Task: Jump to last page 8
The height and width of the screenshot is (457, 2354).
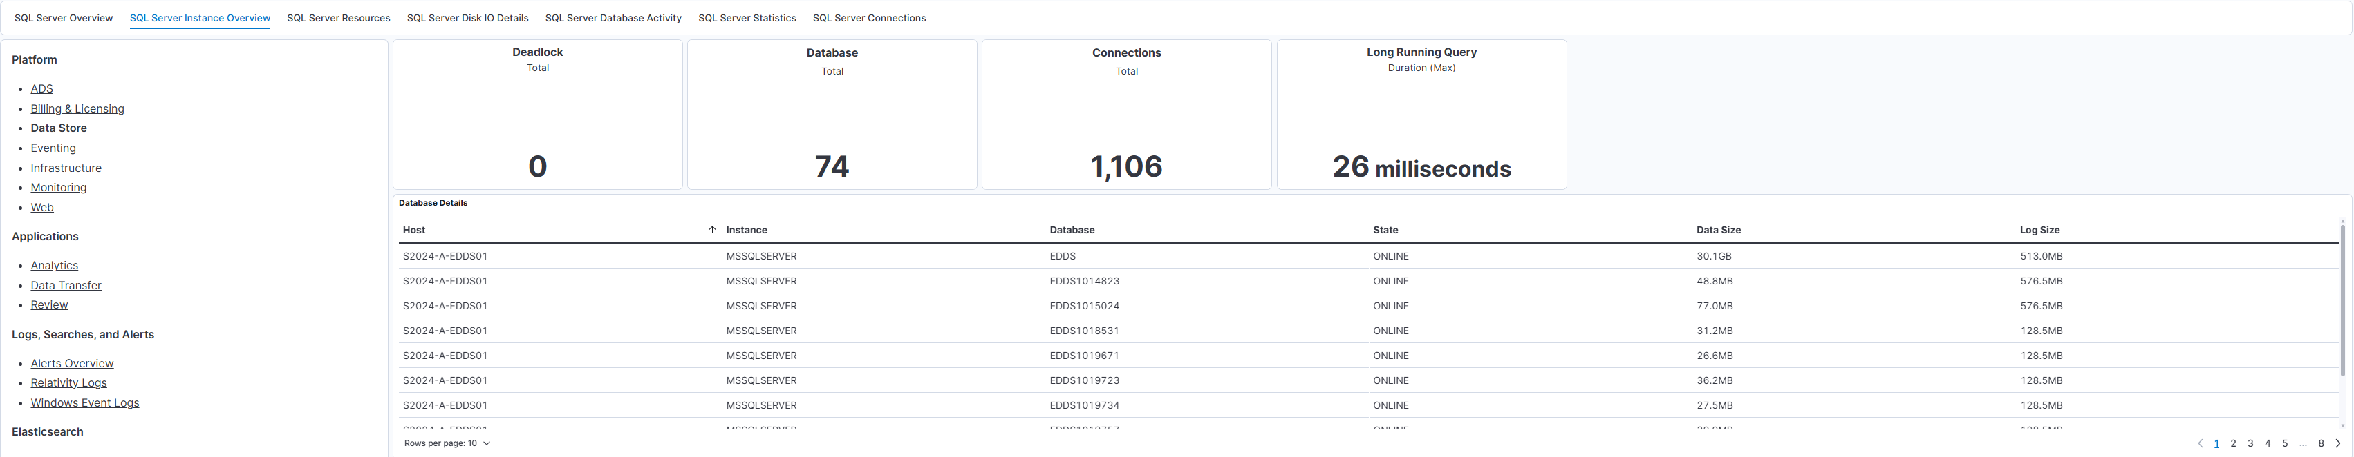Action: click(x=2321, y=443)
